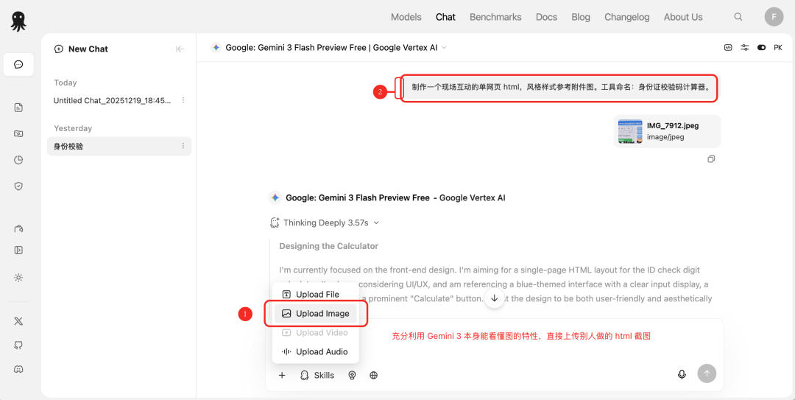Open the IMG_7912.jpeg attachment thumbnail
The width and height of the screenshot is (795, 400).
[x=630, y=131]
